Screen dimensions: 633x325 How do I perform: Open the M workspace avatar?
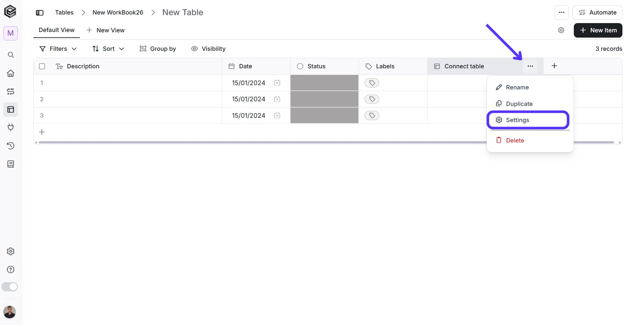pyautogui.click(x=11, y=33)
